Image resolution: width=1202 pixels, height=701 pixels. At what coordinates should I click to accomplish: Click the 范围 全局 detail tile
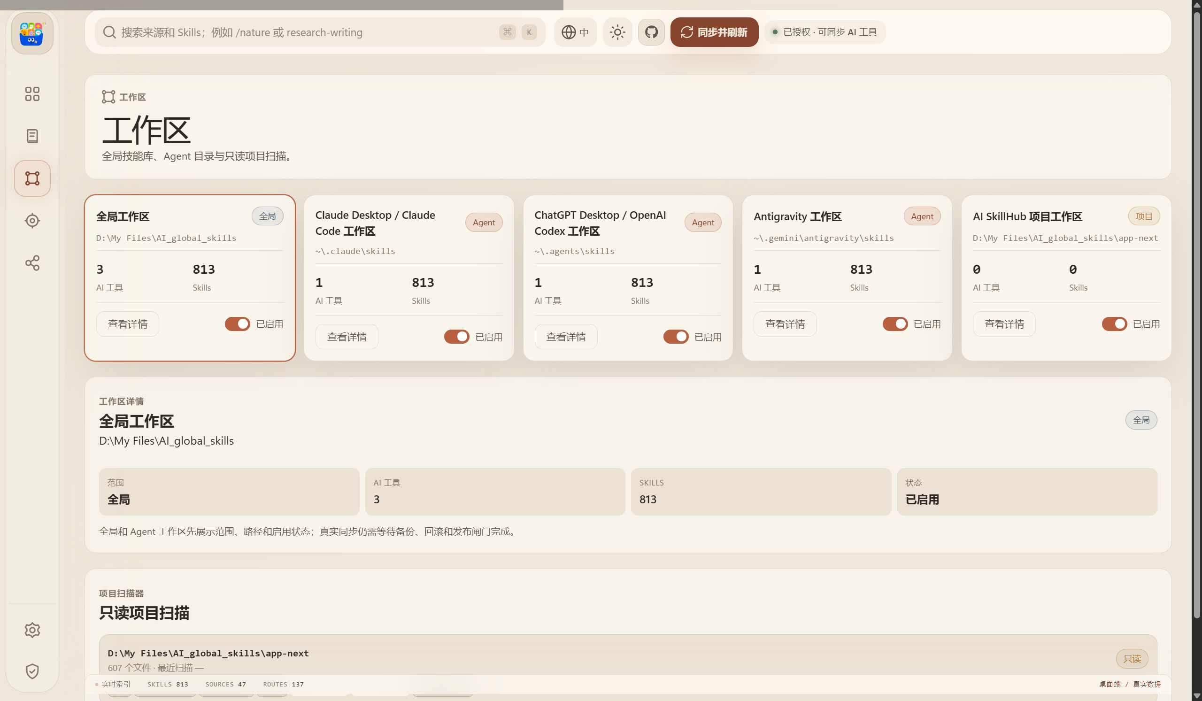pyautogui.click(x=229, y=492)
